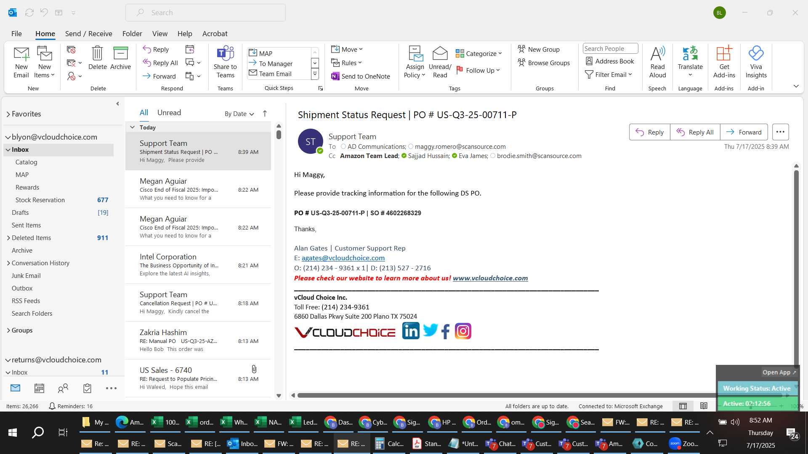Click the Send/Receive sync icon in title bar
This screenshot has height=454, width=808.
[x=29, y=13]
